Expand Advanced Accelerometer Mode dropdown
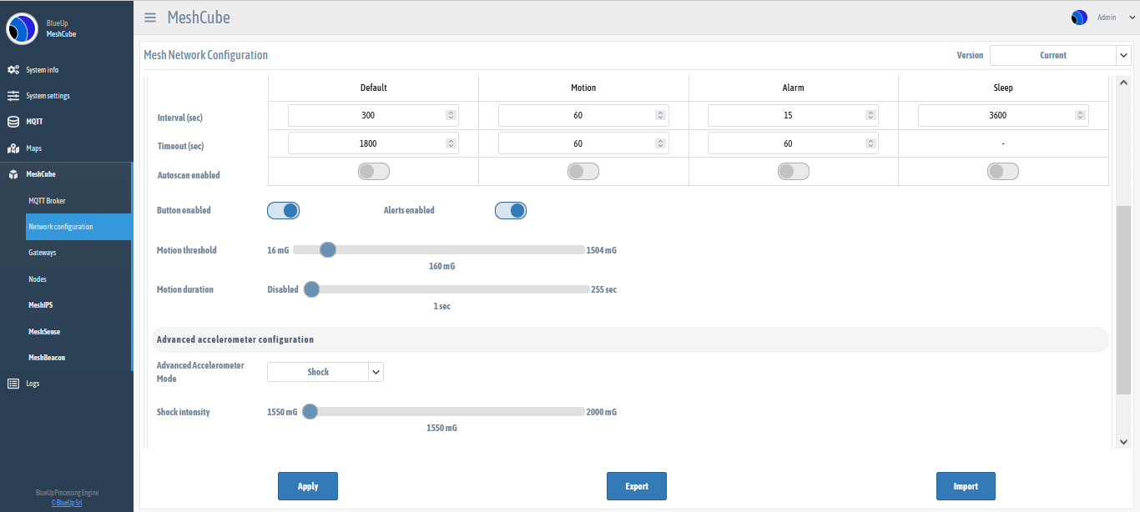The image size is (1140, 512). coord(325,372)
